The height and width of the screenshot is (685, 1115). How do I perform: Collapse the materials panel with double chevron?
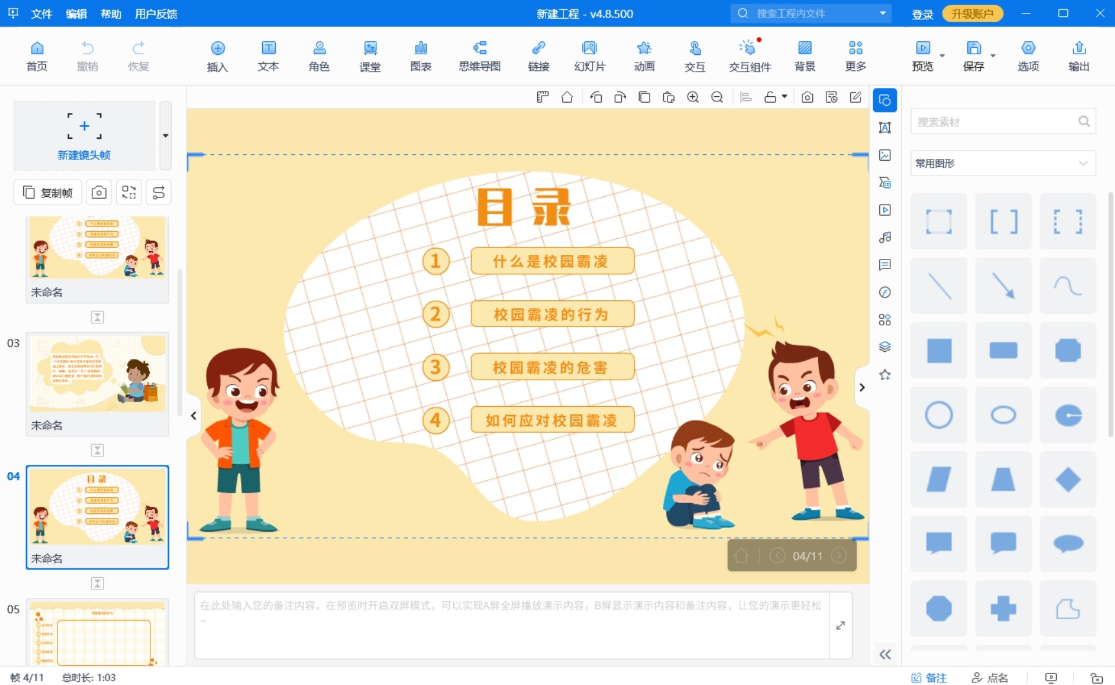pos(885,655)
